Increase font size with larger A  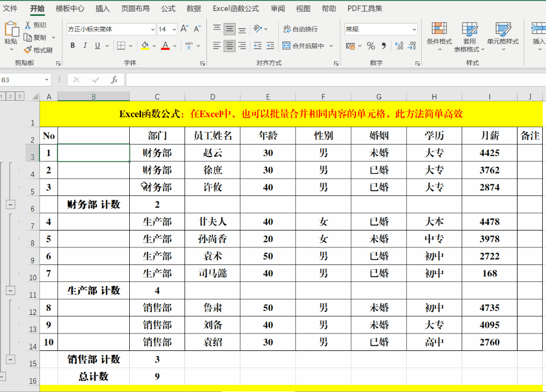pos(185,29)
